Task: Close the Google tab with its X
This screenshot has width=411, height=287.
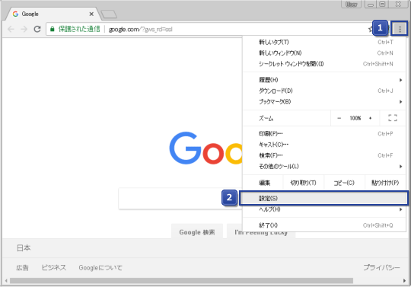Action: point(91,14)
